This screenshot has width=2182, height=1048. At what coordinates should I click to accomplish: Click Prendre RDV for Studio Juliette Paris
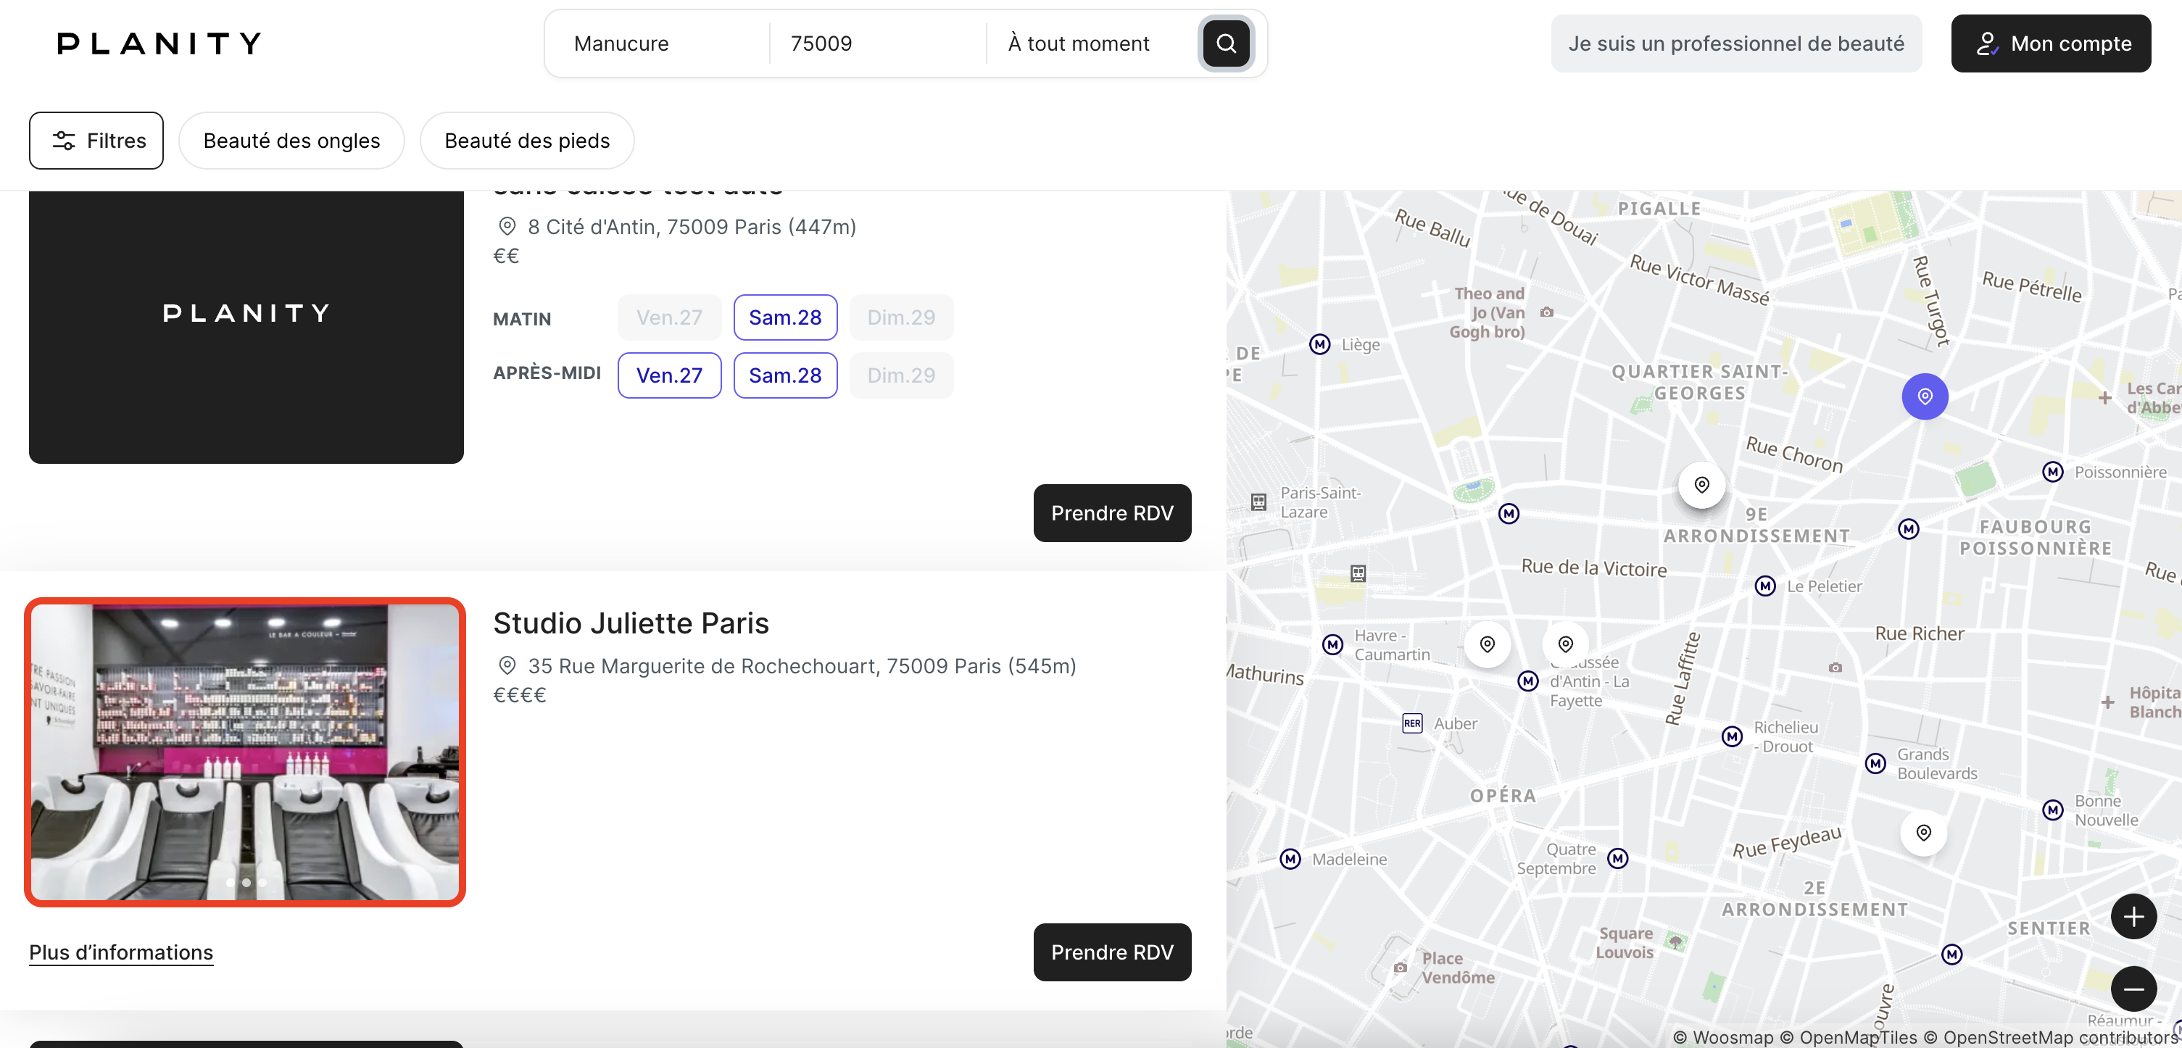1112,952
